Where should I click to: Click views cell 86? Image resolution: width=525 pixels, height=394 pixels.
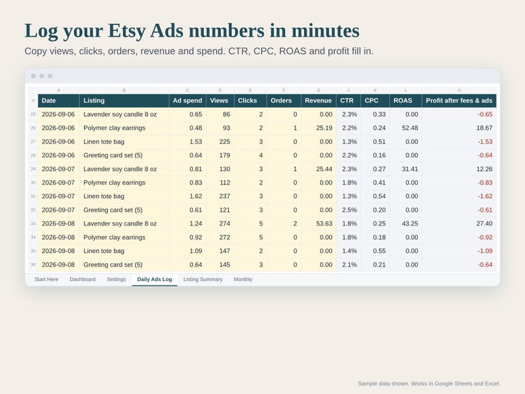coord(220,114)
